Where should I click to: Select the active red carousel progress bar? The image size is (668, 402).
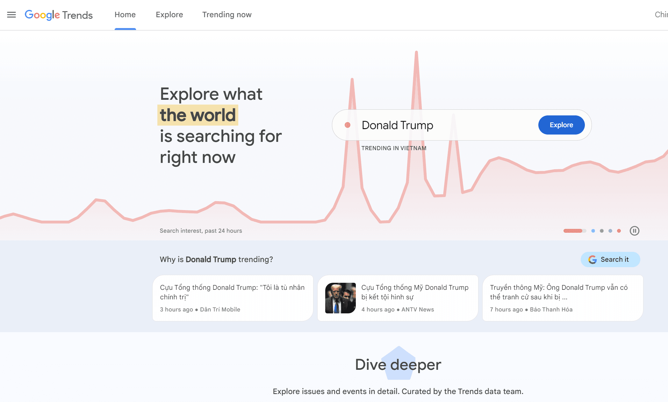(x=575, y=231)
